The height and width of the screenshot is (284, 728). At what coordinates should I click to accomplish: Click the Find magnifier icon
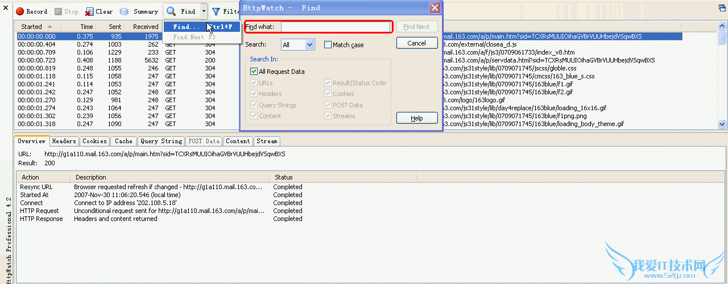171,11
